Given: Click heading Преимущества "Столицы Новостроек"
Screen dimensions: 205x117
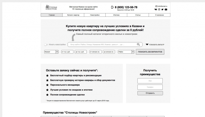Looking at the screenshot, I should click(70, 113).
